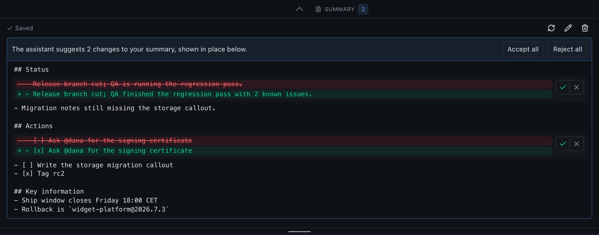
Task: Click the added '[x] Ask @dana' line
Action: coord(284,151)
